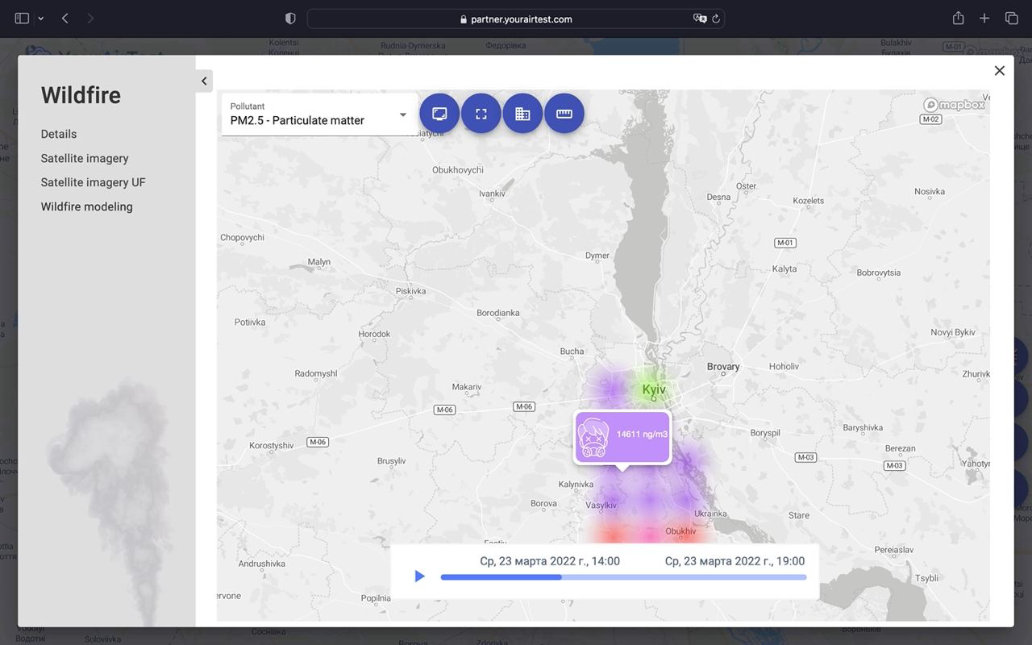Click the Baryshivka label on map

[x=863, y=427]
